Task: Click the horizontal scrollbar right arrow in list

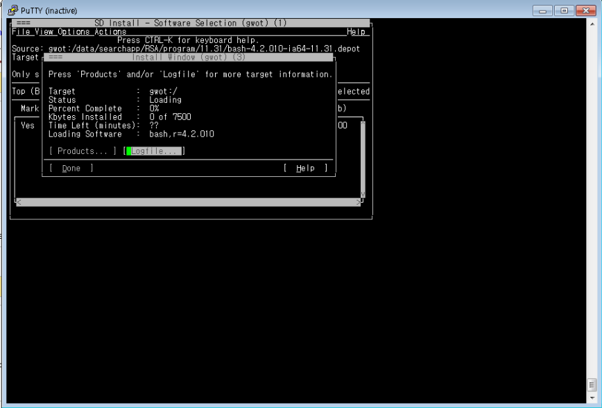Action: click(359, 202)
